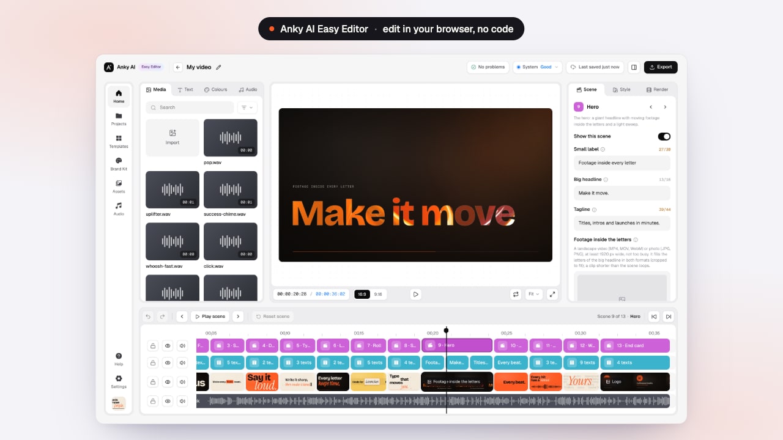Screen dimensions: 783x440
Task: Click the loop playback icon under the preview
Action: pyautogui.click(x=516, y=294)
